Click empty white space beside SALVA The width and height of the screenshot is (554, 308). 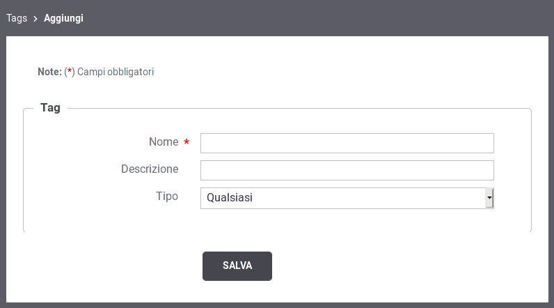click(x=388, y=266)
